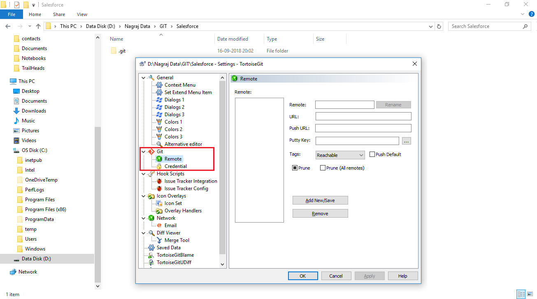The height and width of the screenshot is (299, 537).
Task: Click the Issue Tracker Config bug icon
Action: point(159,189)
